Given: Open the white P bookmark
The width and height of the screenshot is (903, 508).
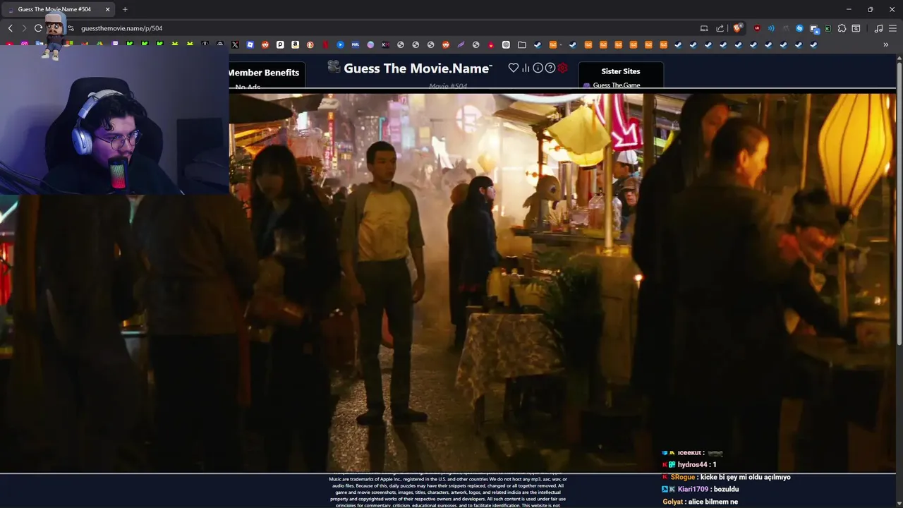Looking at the screenshot, I should click(x=280, y=44).
